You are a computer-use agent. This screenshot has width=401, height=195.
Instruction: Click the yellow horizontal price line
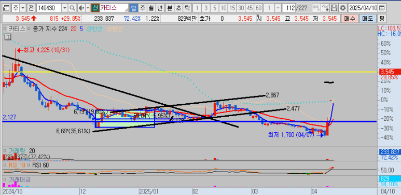pos(190,72)
